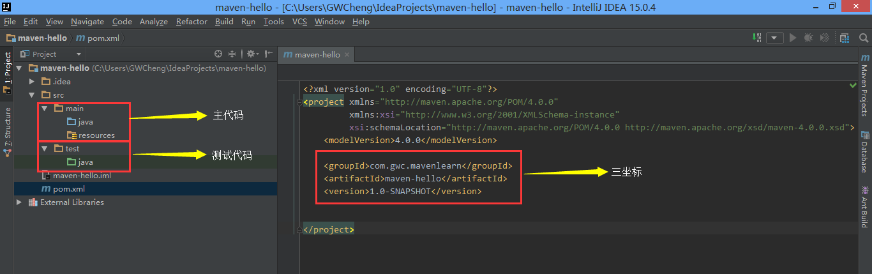Click the Hide Project panel icon
Image resolution: width=872 pixels, height=274 pixels.
coord(268,54)
